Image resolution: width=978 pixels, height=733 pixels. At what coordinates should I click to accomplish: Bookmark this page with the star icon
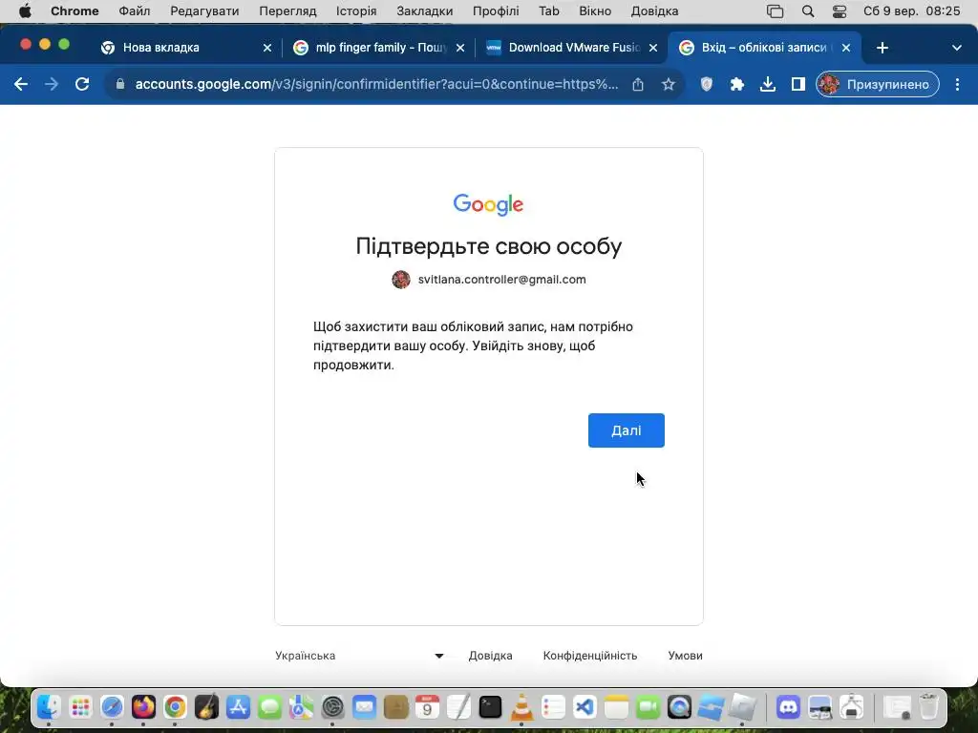click(668, 84)
